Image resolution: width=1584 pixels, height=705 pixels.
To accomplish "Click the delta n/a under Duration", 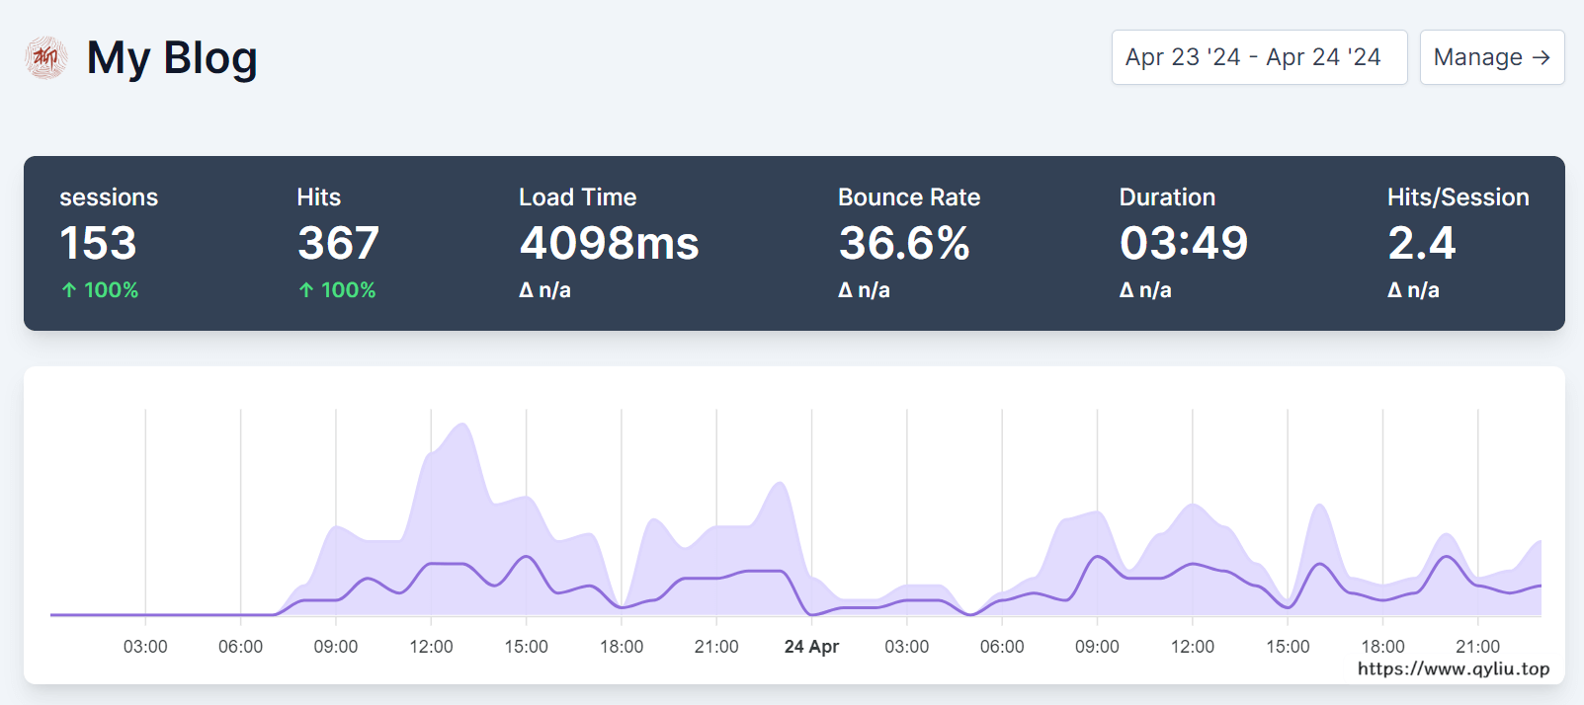I will 1144,290.
